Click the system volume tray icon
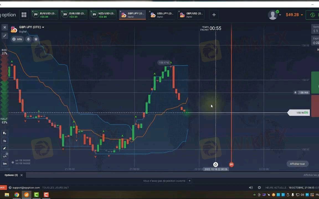This screenshot has width=319, height=199. (302, 195)
